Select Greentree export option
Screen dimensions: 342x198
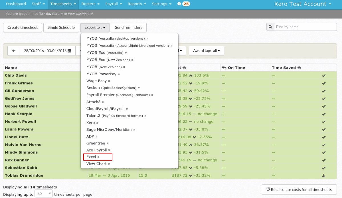pyautogui.click(x=97, y=143)
